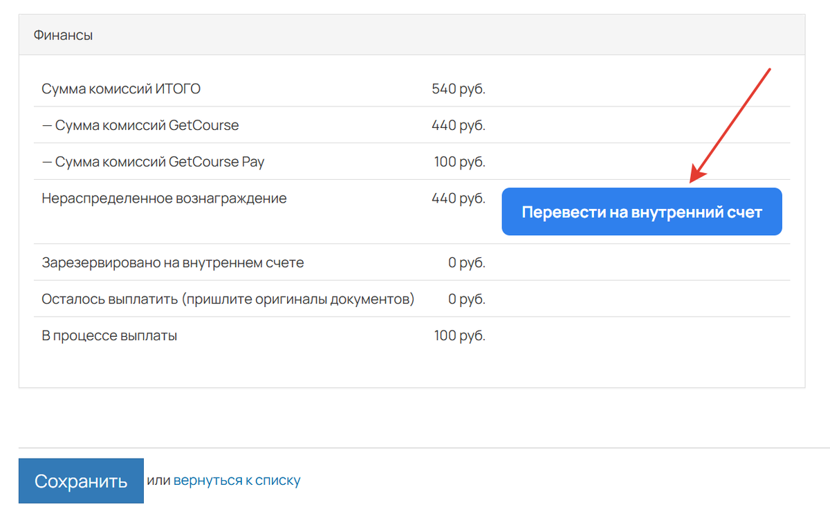Image resolution: width=830 pixels, height=516 pixels.
Task: Open the 'вернуться к списку' link
Action: coord(237,480)
